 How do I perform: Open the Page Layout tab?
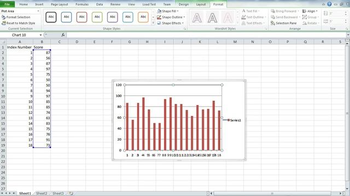[60, 4]
